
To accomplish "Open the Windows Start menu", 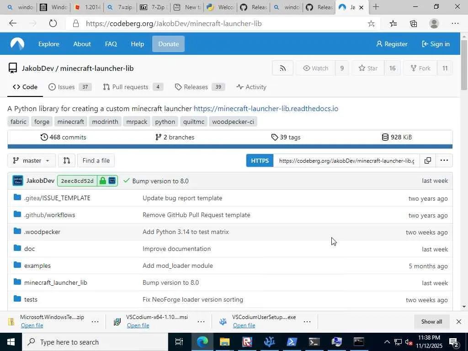I will click(x=11, y=342).
